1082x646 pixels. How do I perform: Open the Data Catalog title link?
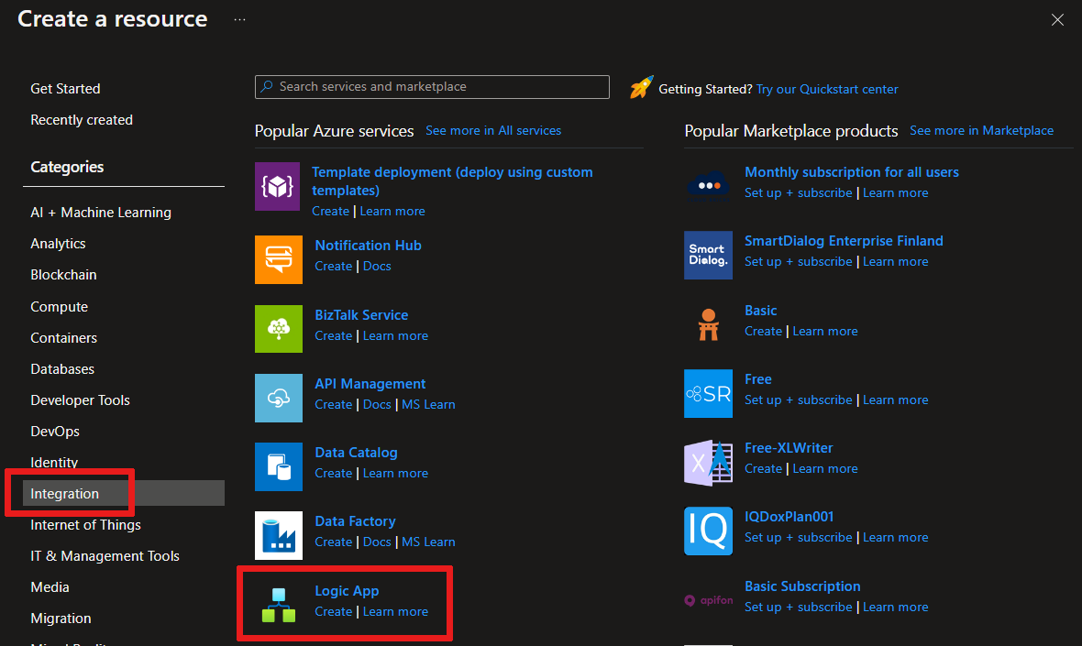356,453
